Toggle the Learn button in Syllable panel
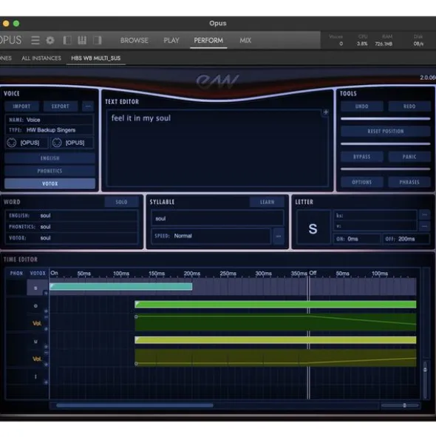Image resolution: width=436 pixels, height=437 pixels. point(268,202)
